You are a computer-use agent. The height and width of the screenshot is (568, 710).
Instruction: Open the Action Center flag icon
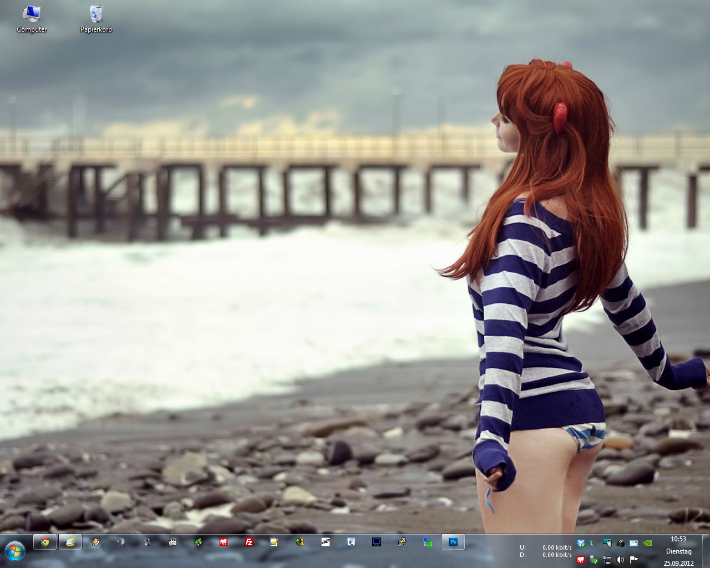click(634, 560)
